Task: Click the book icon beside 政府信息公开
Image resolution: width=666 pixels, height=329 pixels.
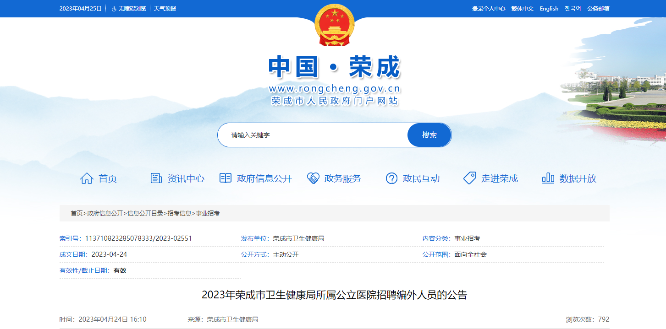Action: point(226,178)
